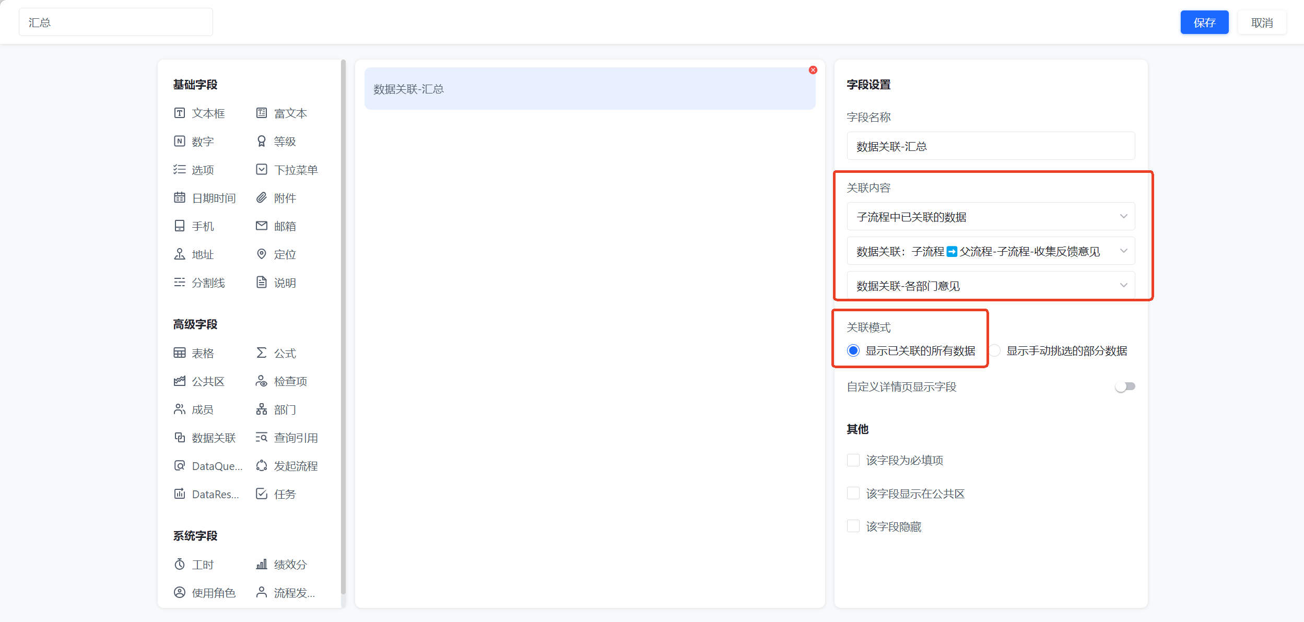Add a 部门 department field
The width and height of the screenshot is (1304, 622).
click(x=276, y=409)
